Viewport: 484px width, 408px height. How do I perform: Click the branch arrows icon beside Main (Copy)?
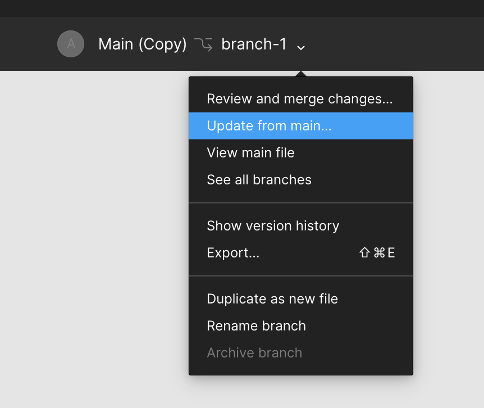[203, 44]
